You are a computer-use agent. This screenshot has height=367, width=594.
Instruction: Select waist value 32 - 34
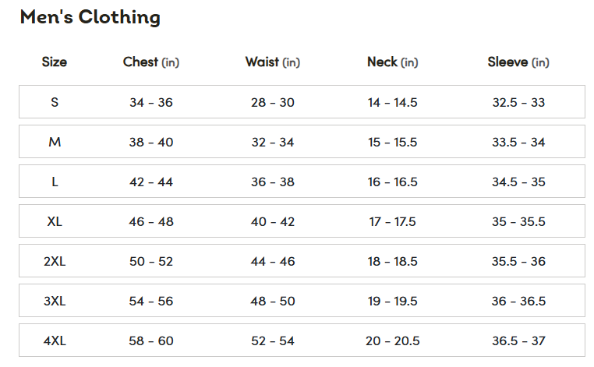(x=273, y=142)
